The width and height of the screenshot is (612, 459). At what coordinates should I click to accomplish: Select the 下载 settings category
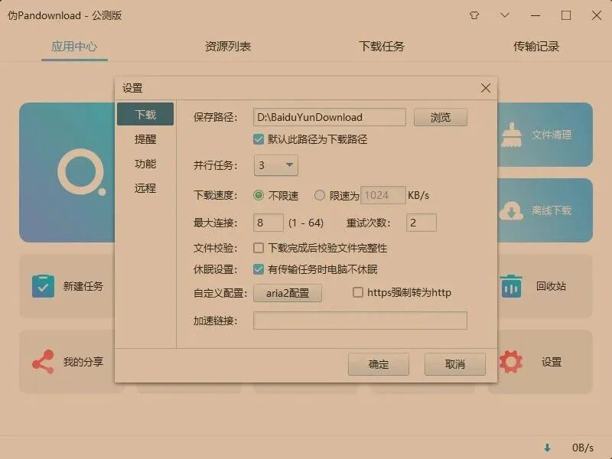145,114
